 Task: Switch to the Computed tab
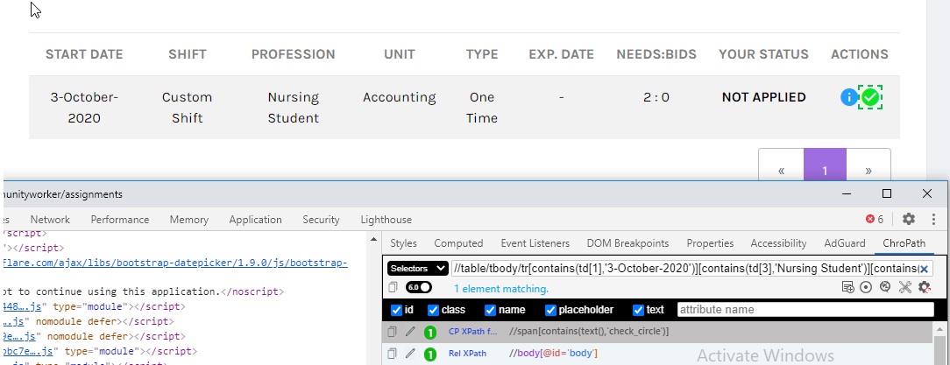(458, 243)
